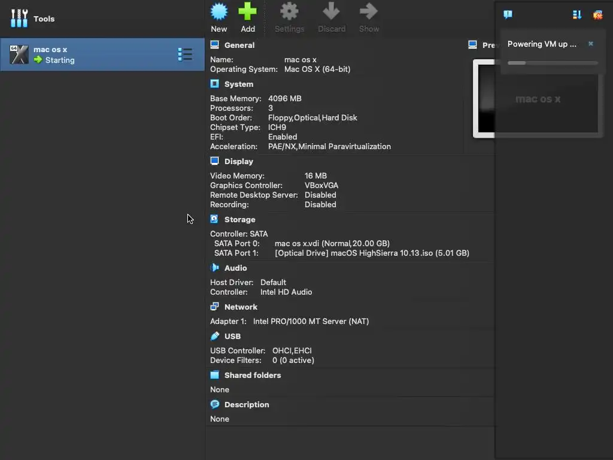The width and height of the screenshot is (613, 460).
Task: Open the machine tools list menu icon
Action: click(185, 55)
